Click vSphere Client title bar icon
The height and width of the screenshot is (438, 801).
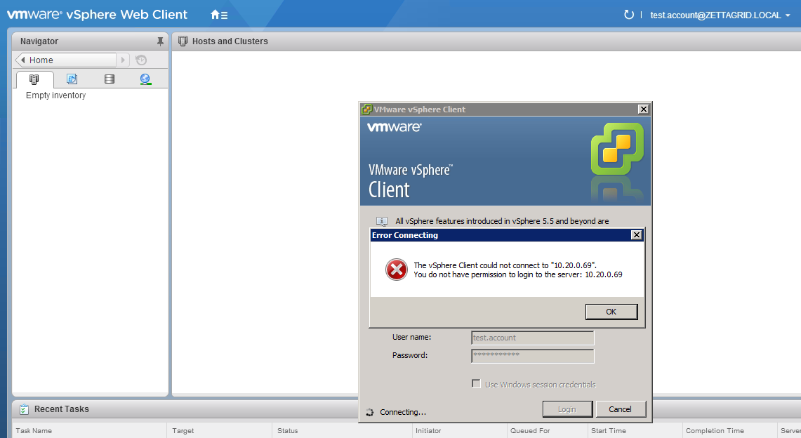(x=366, y=109)
